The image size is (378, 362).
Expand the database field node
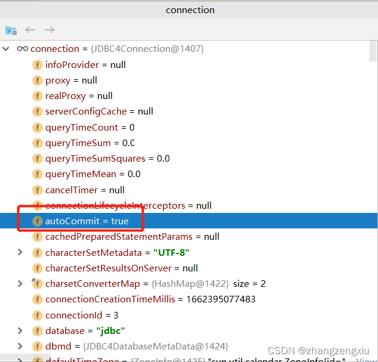[20, 330]
